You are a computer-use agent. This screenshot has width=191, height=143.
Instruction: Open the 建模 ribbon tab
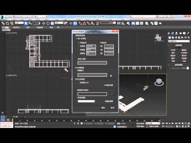tap(7, 27)
